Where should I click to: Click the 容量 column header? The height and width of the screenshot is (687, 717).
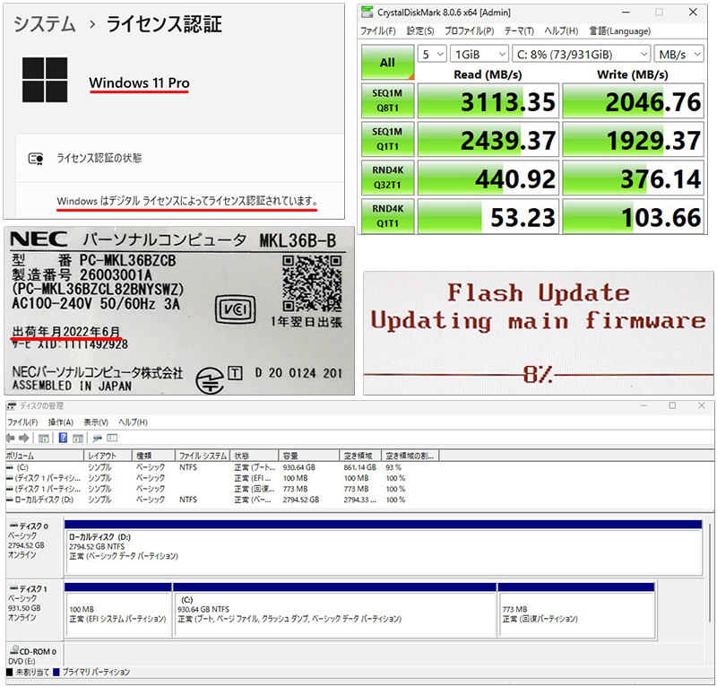click(309, 456)
